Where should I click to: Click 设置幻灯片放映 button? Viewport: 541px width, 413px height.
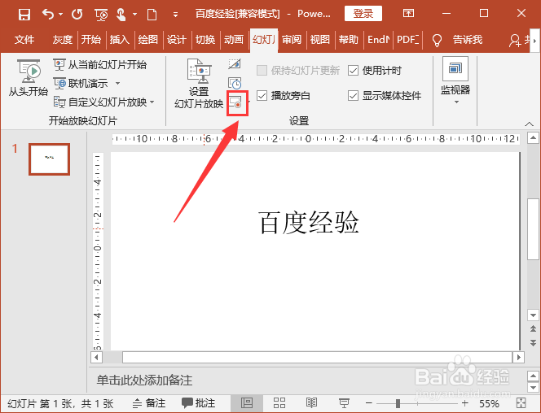click(199, 84)
